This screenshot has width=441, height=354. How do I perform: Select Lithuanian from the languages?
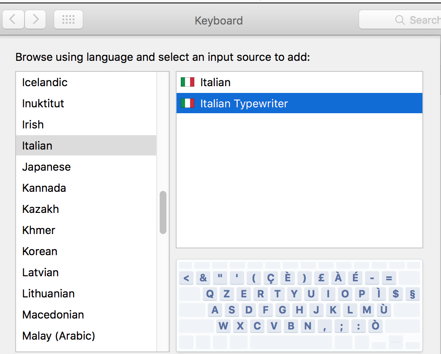[x=48, y=294]
